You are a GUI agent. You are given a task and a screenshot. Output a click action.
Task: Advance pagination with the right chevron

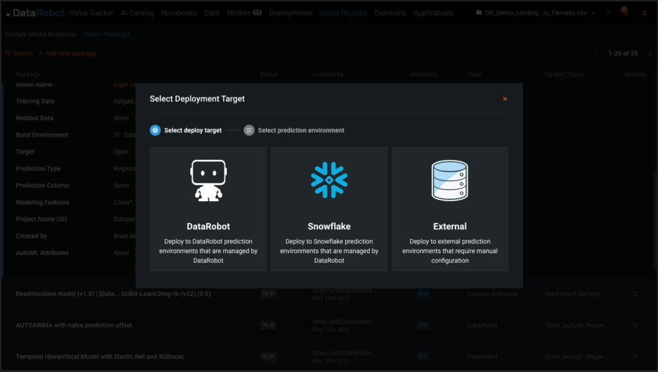tap(650, 53)
